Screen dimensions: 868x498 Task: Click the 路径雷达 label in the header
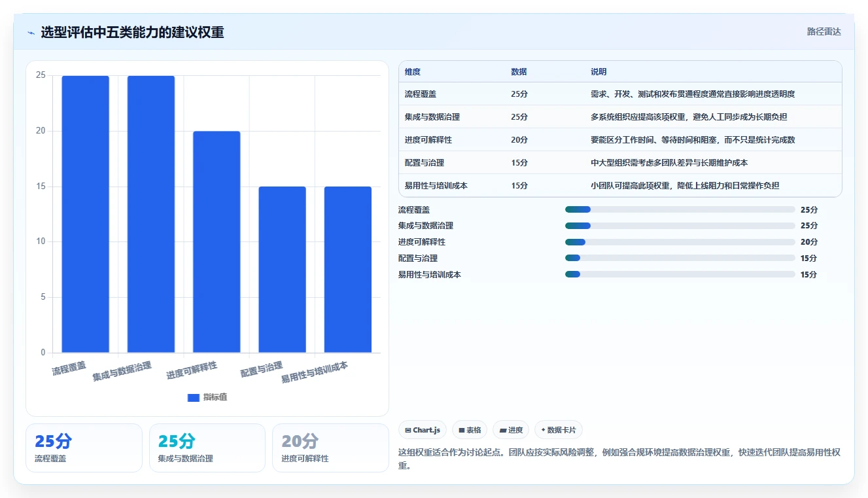pos(824,31)
